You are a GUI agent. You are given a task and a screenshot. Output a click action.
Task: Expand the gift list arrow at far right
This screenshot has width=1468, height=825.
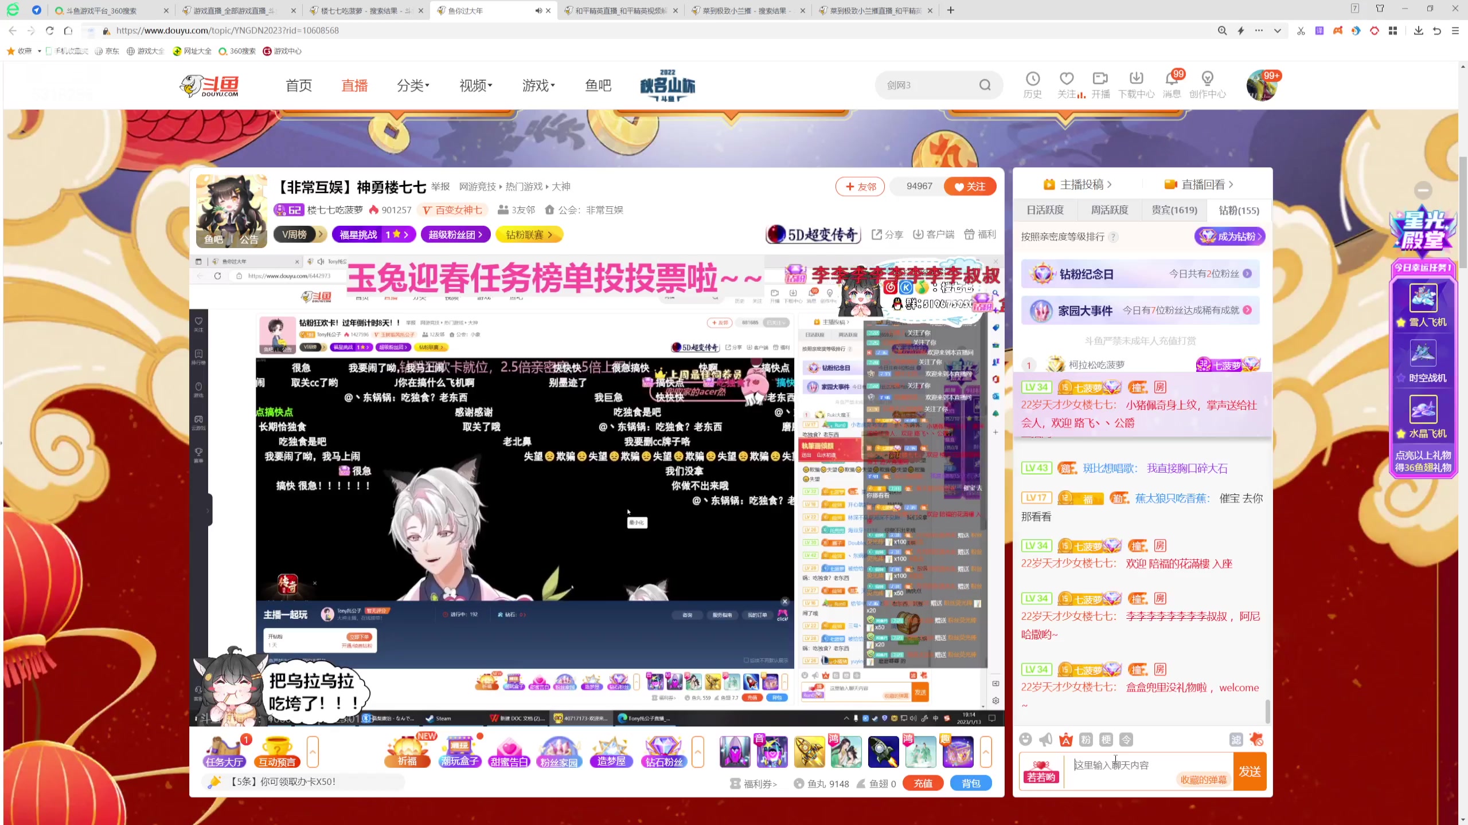[986, 752]
